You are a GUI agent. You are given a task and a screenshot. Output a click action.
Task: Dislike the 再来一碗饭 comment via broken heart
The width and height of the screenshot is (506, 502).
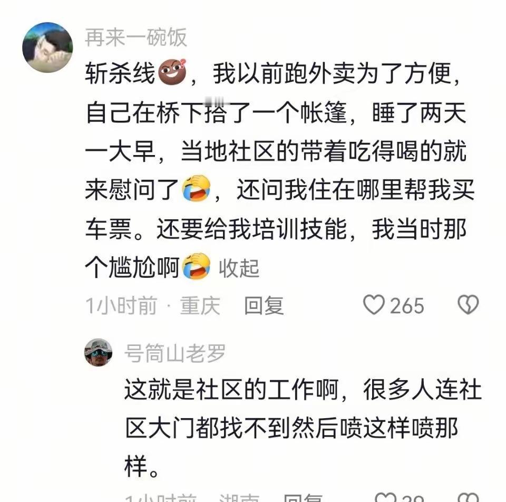[468, 305]
